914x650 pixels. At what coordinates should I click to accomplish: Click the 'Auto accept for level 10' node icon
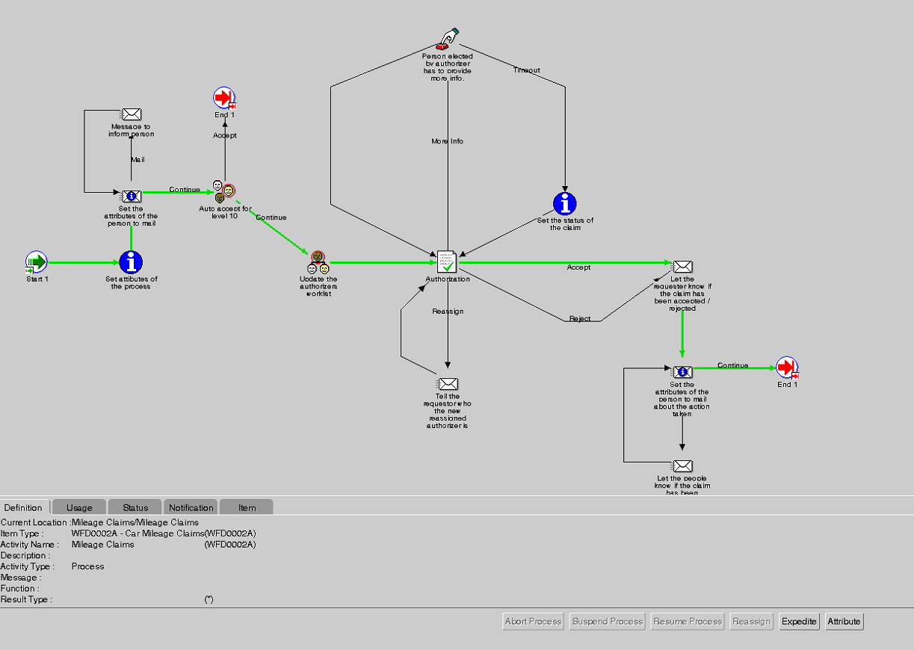click(x=224, y=191)
